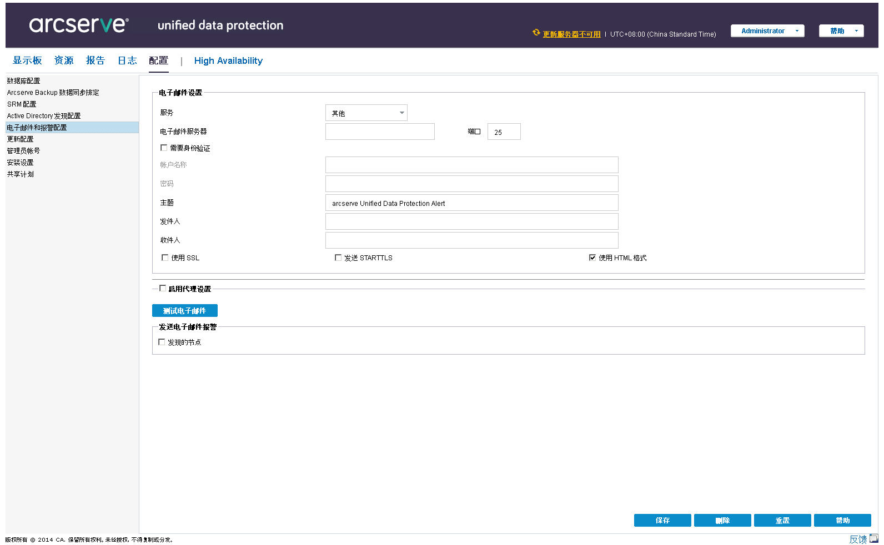Click the arcserve logo
The image size is (884, 545).
(79, 25)
